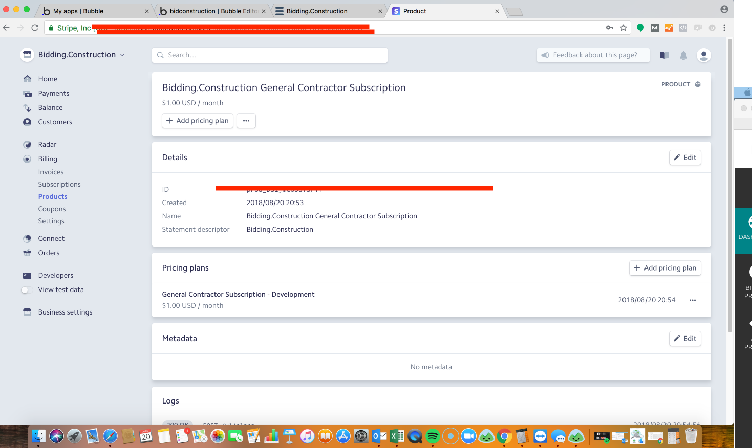Viewport: 752px width, 448px height.
Task: Click the PRODUCT cube icon
Action: click(x=698, y=84)
